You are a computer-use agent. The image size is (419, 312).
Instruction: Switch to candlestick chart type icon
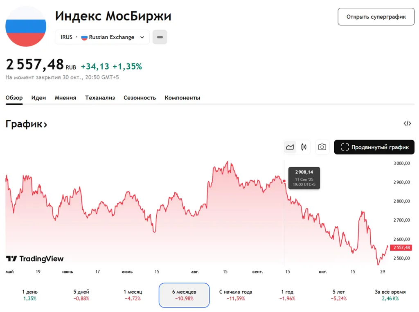[x=304, y=147]
